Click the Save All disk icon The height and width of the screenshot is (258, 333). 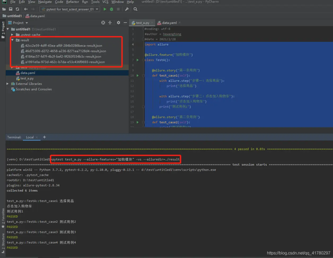(11, 9)
